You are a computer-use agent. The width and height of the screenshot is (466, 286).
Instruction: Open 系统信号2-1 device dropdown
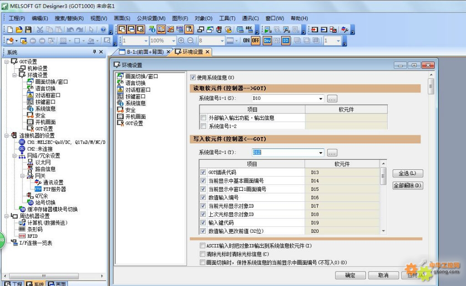321,153
